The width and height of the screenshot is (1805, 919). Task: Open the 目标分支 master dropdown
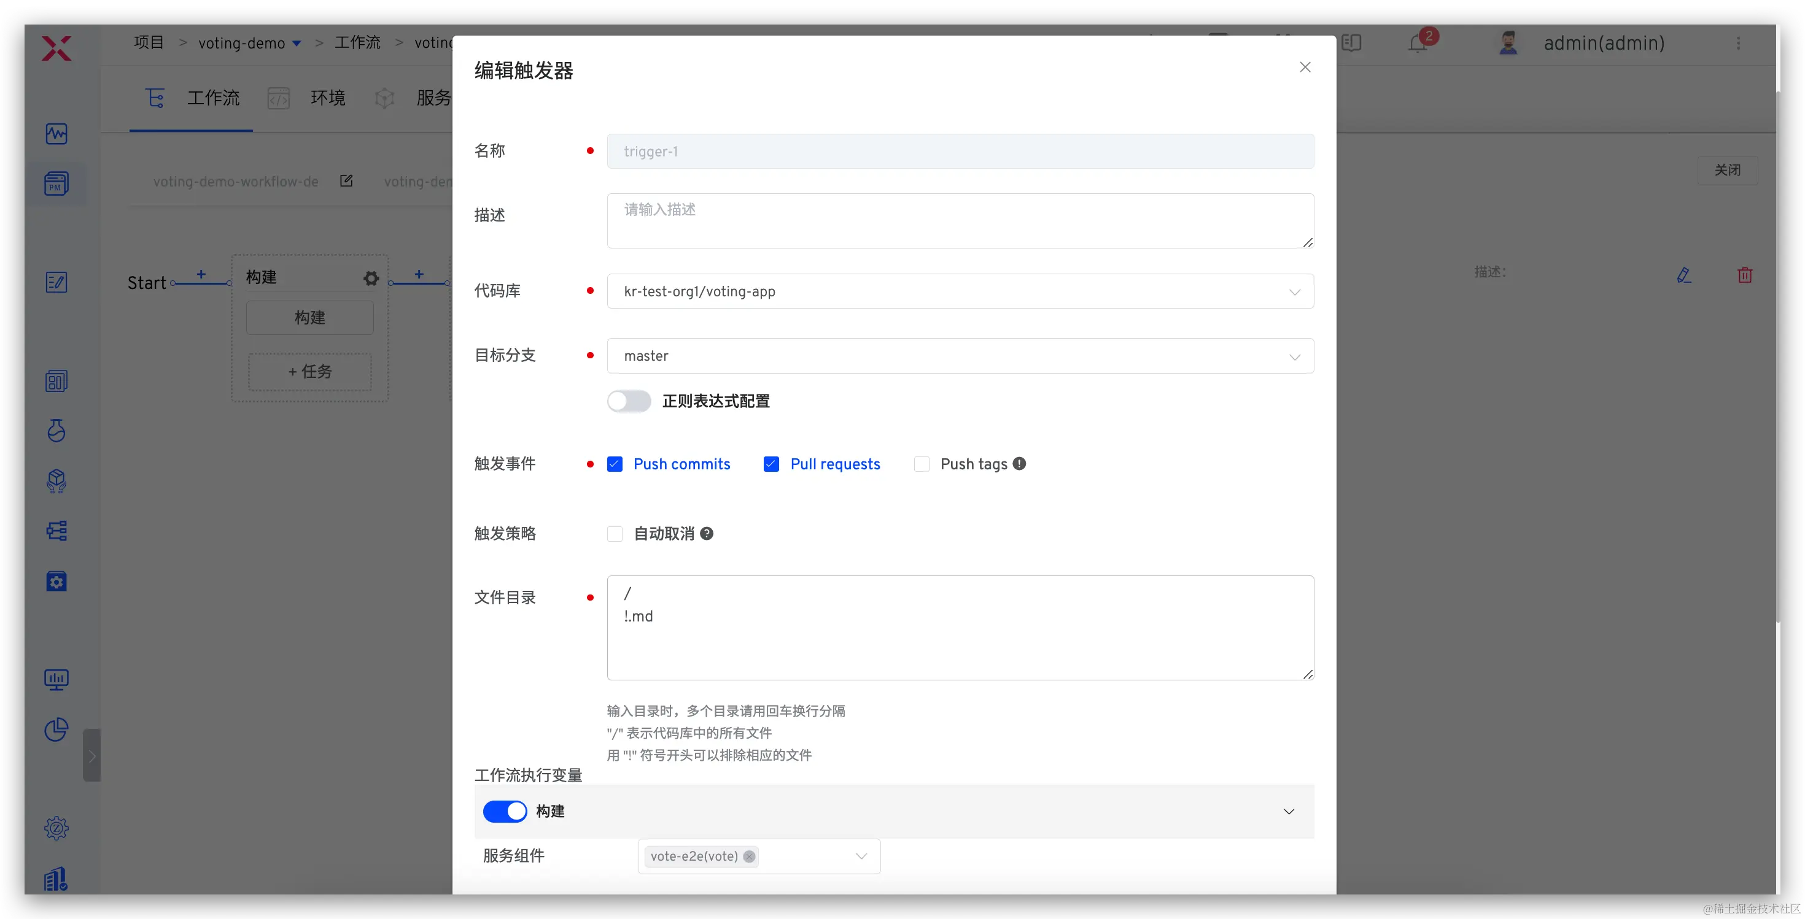(959, 356)
